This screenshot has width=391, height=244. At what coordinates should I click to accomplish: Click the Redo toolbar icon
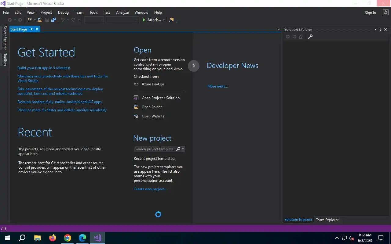73,20
